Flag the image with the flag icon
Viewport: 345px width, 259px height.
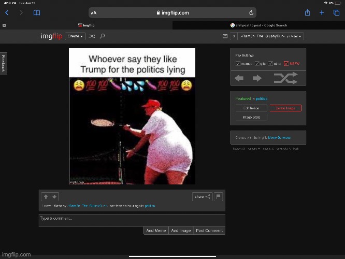tap(218, 196)
